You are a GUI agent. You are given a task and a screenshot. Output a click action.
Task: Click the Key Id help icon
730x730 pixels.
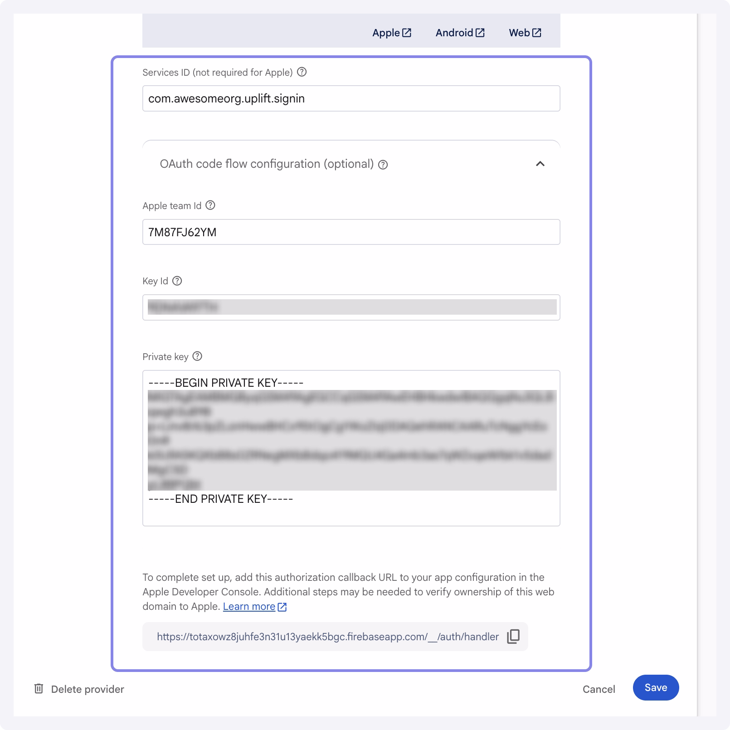177,281
